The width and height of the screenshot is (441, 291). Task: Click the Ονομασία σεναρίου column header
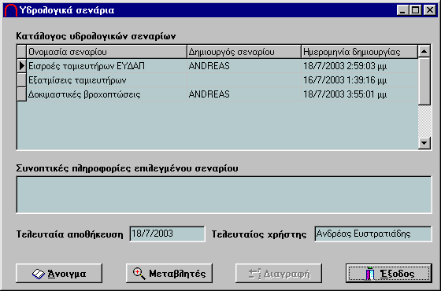pyautogui.click(x=107, y=52)
